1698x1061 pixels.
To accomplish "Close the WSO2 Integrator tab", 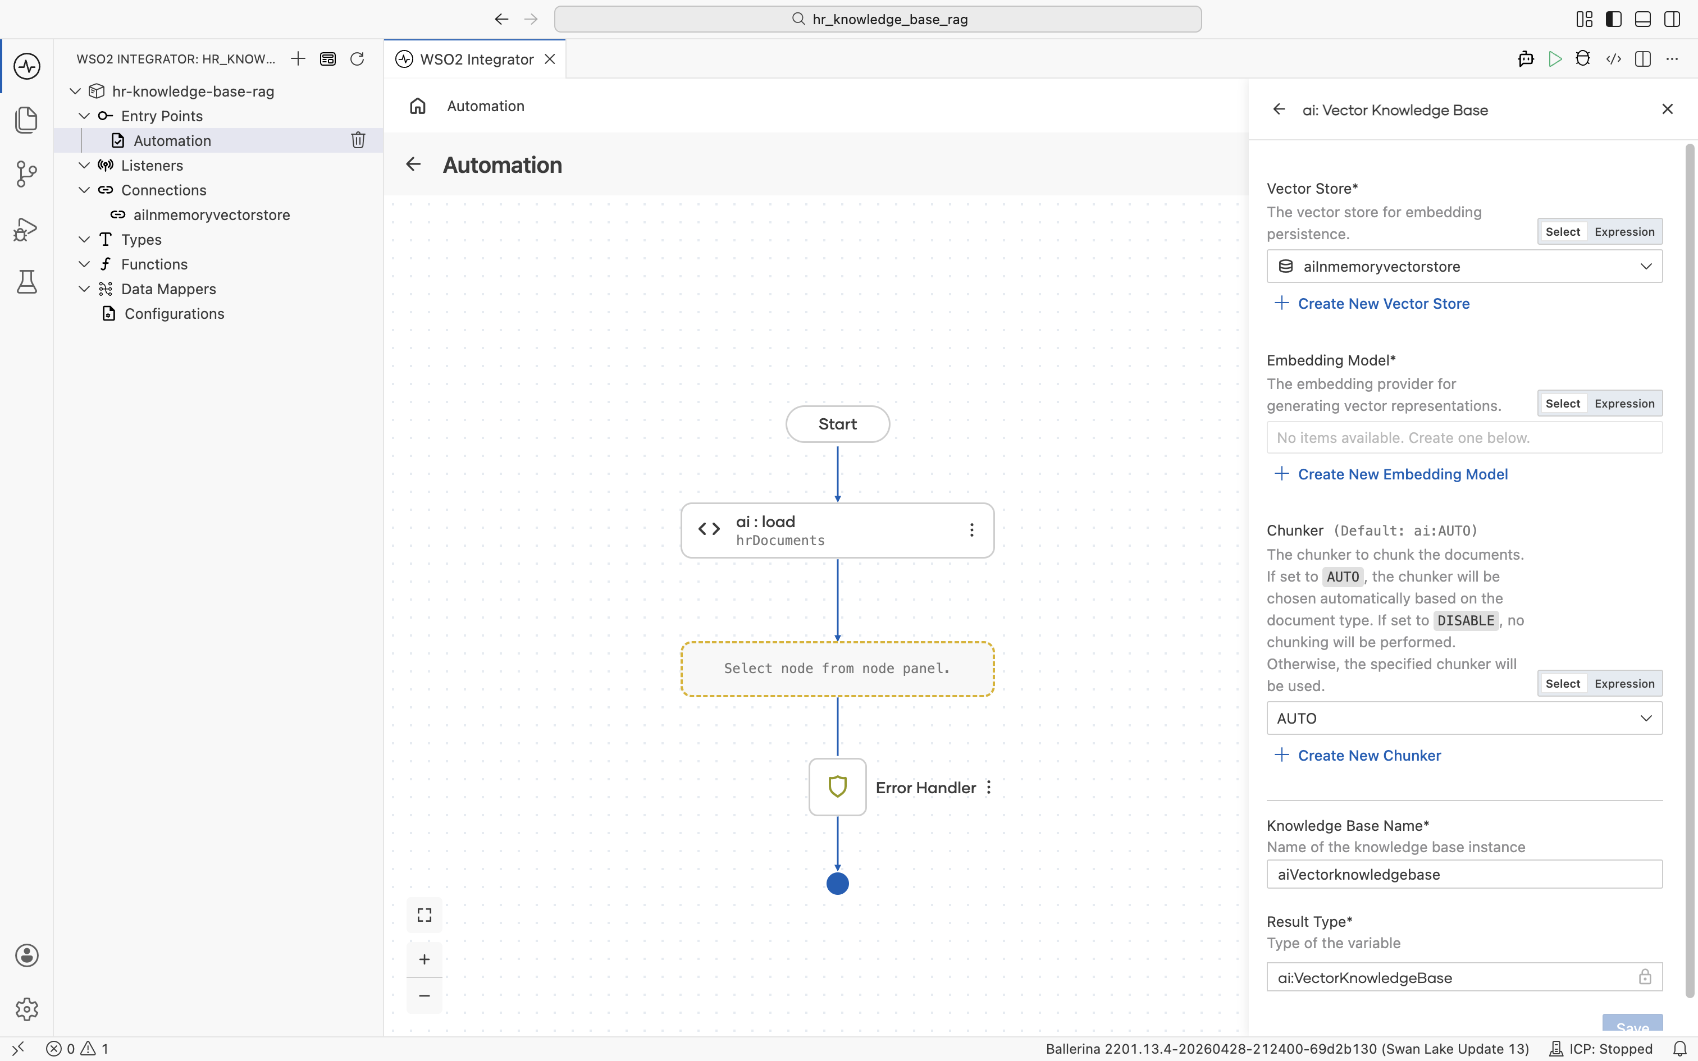I will [x=550, y=59].
